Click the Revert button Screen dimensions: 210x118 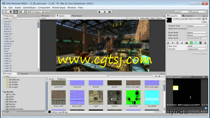196,53
